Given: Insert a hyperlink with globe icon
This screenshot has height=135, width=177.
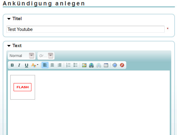Looking at the screenshot, I should pos(91,65).
